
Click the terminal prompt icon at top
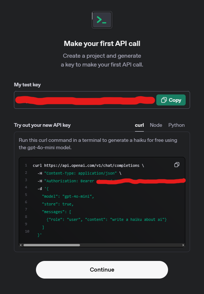tap(102, 20)
